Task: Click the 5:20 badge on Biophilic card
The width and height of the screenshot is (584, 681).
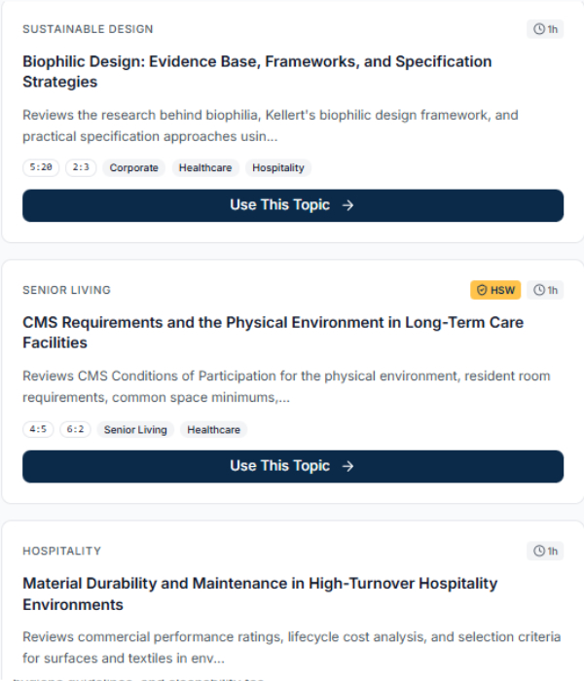Action: pyautogui.click(x=41, y=168)
